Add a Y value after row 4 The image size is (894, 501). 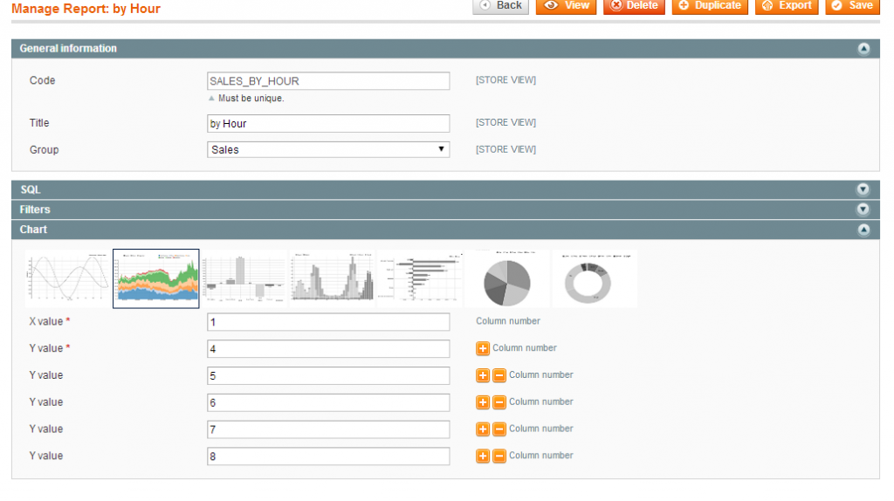coord(482,348)
